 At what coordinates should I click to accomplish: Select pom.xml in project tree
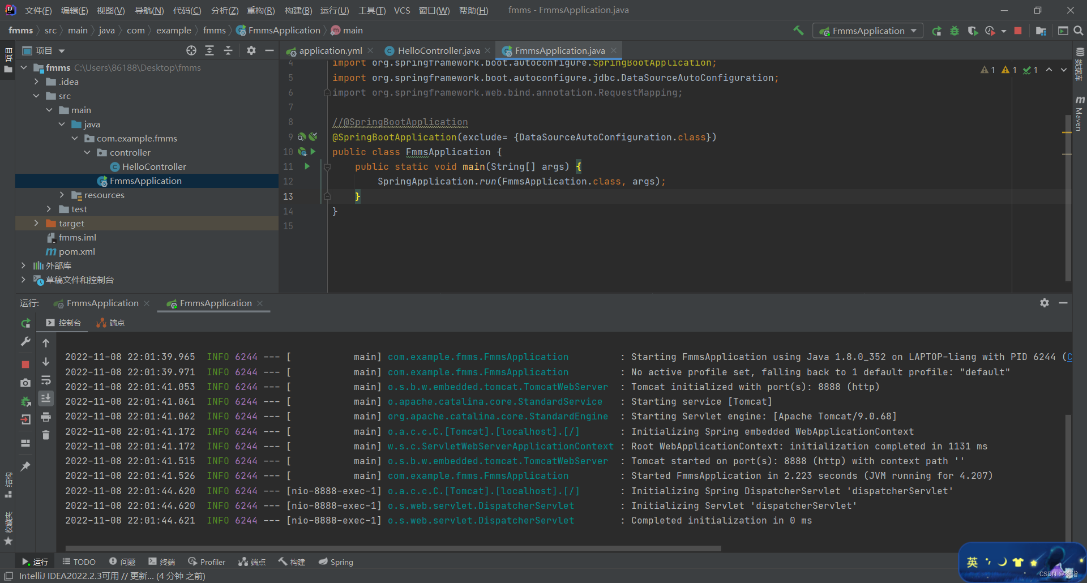click(x=76, y=251)
